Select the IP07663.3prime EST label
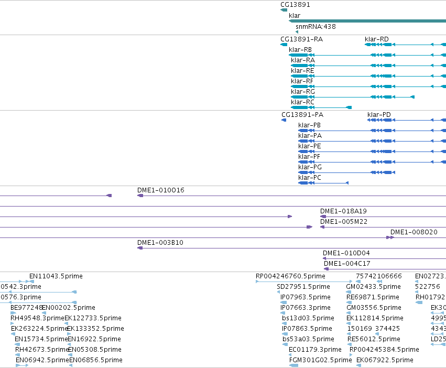 (x=306, y=308)
